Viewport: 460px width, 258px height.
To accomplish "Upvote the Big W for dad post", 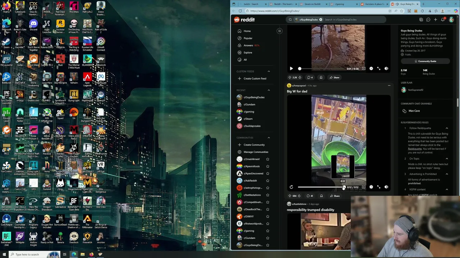I will click(290, 196).
